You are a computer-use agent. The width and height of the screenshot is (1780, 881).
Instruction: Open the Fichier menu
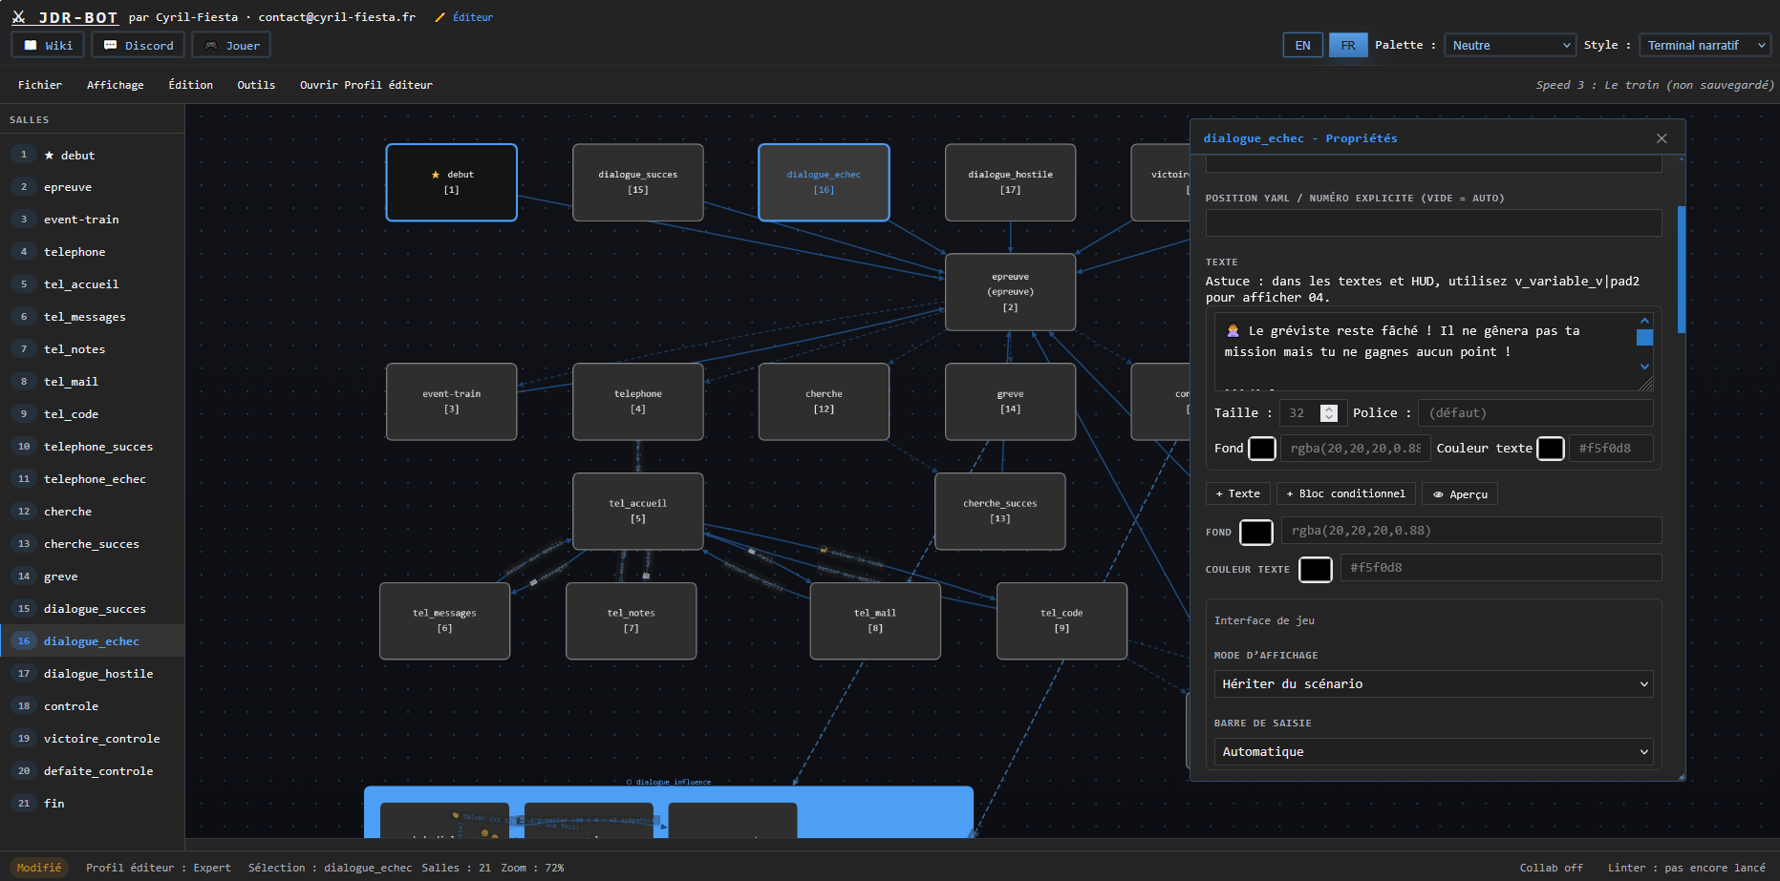(40, 85)
